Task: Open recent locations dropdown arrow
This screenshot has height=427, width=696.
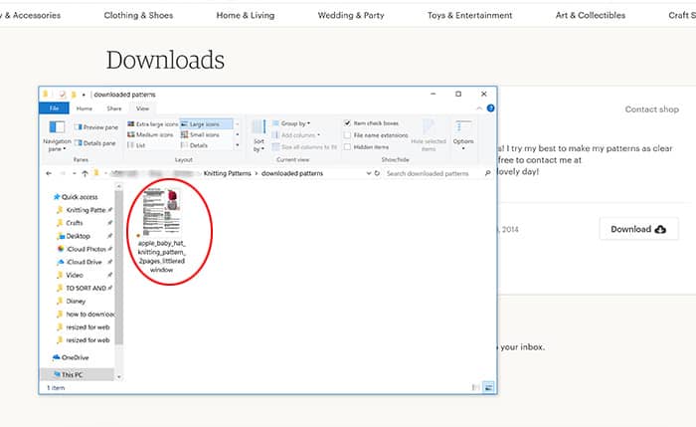Action: [x=75, y=173]
